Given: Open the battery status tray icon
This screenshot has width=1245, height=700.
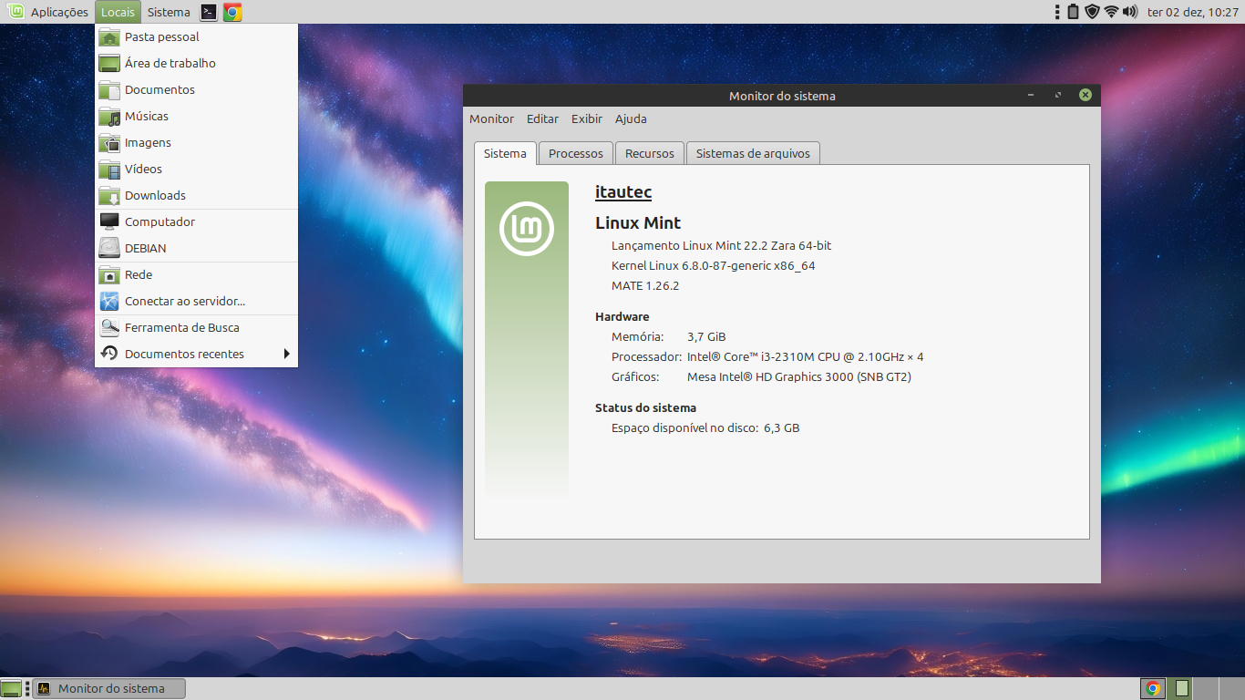Looking at the screenshot, I should [x=1073, y=12].
